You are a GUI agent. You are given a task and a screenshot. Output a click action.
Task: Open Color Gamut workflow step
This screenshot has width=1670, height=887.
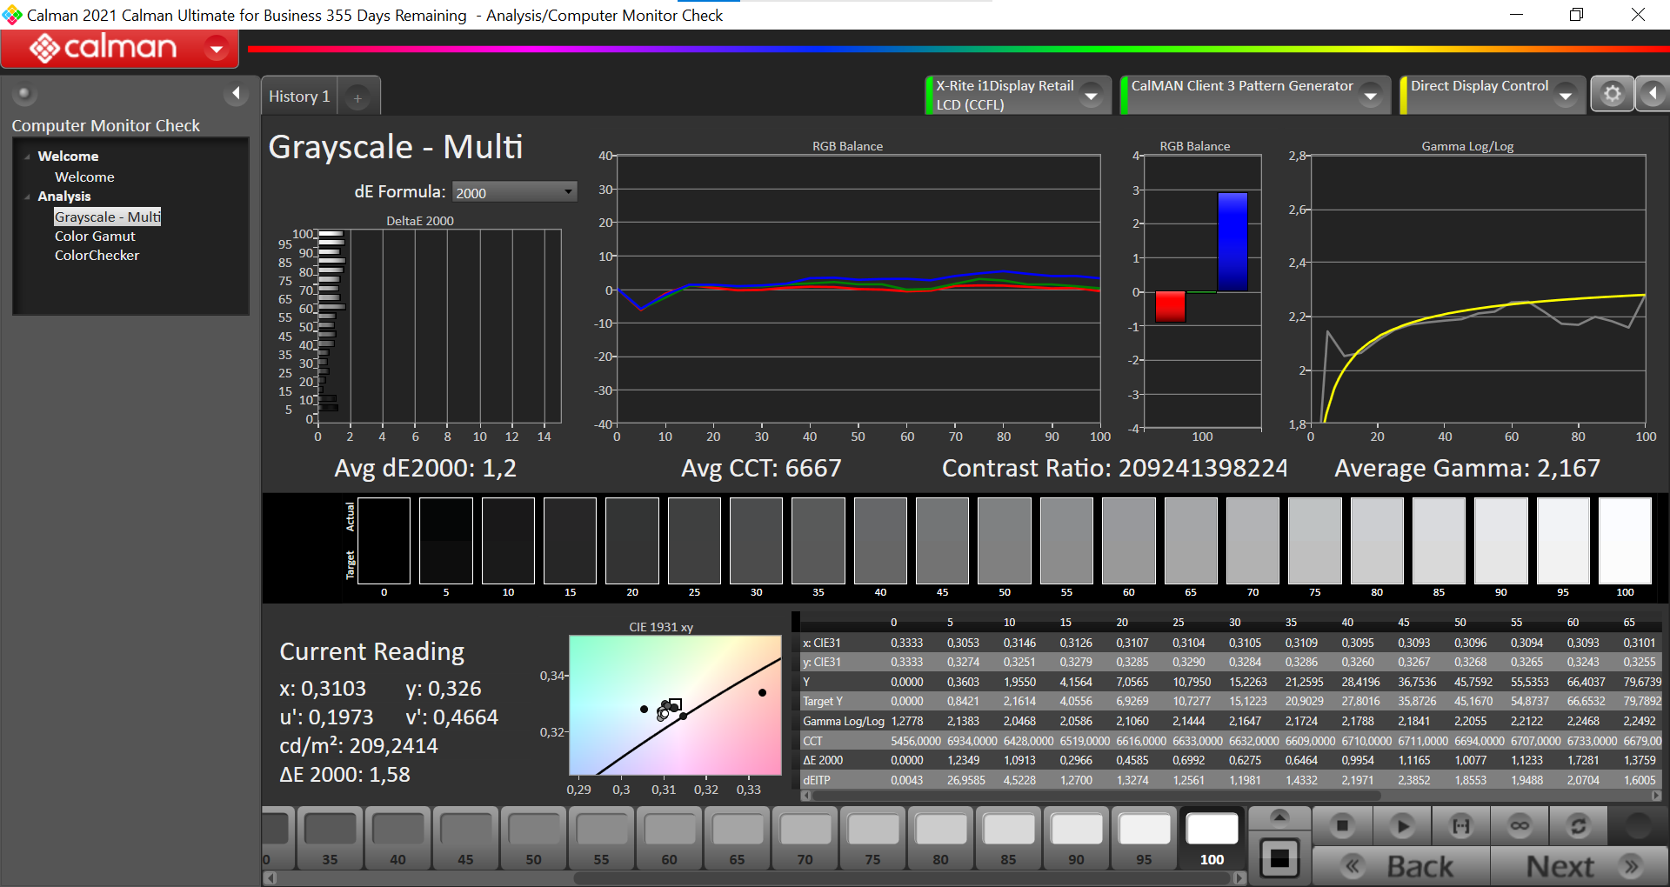(95, 236)
